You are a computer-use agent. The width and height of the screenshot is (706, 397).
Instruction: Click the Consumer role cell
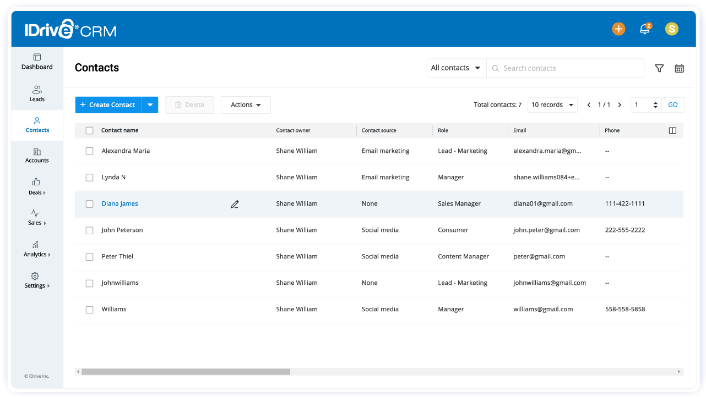[453, 230]
